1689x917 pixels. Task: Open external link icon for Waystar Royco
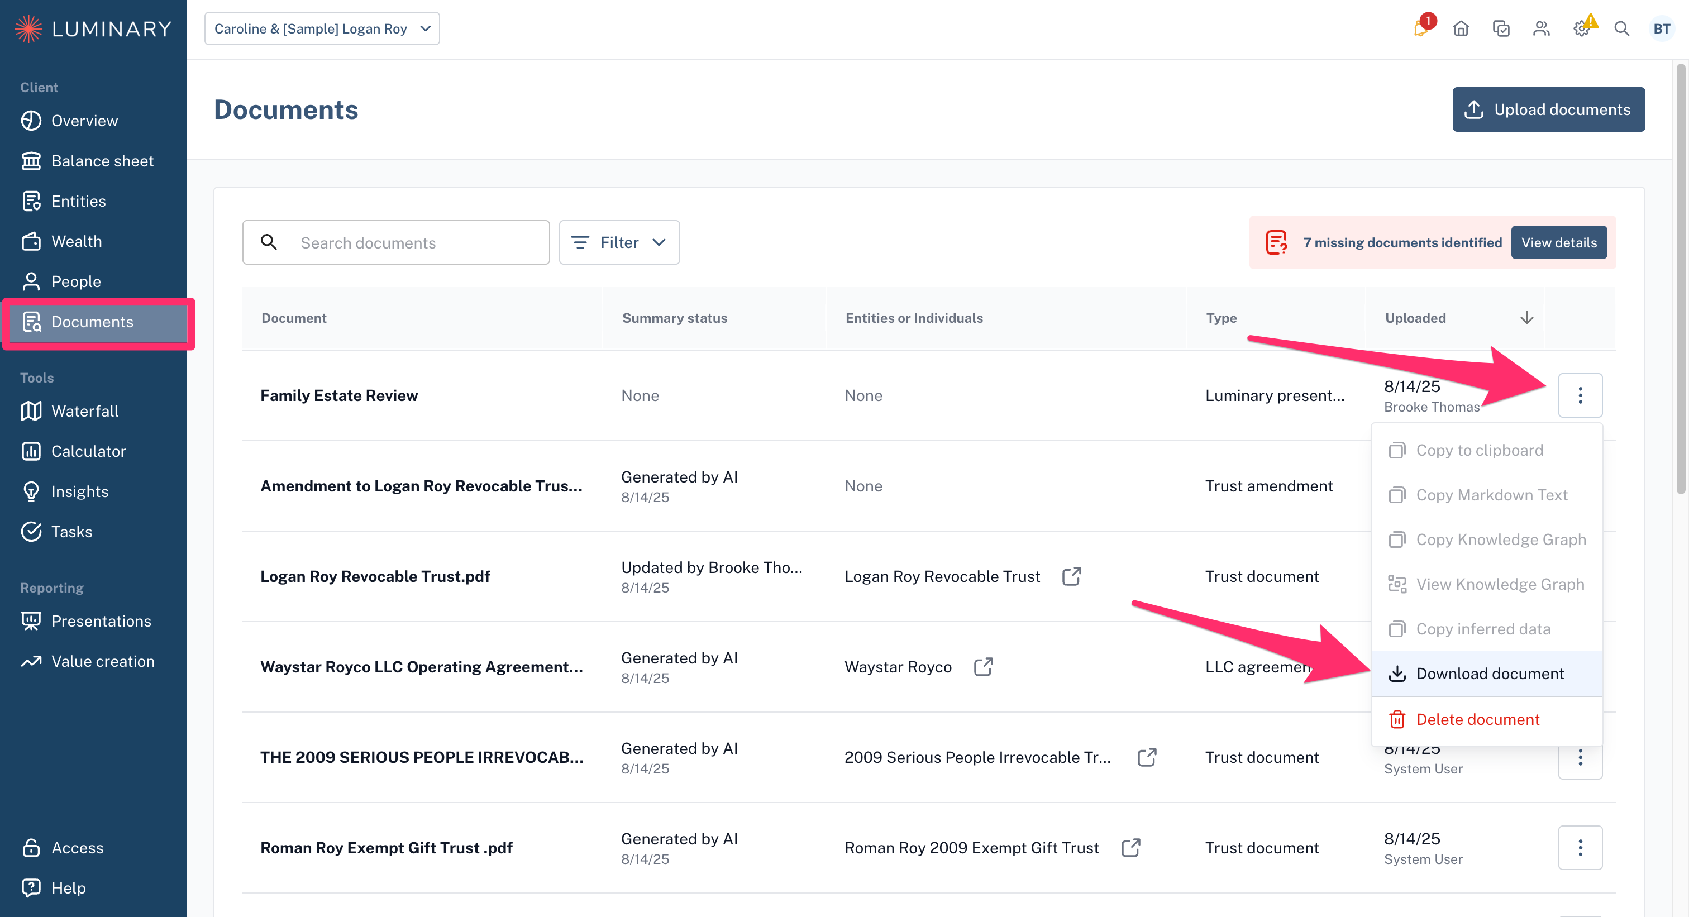coord(984,667)
